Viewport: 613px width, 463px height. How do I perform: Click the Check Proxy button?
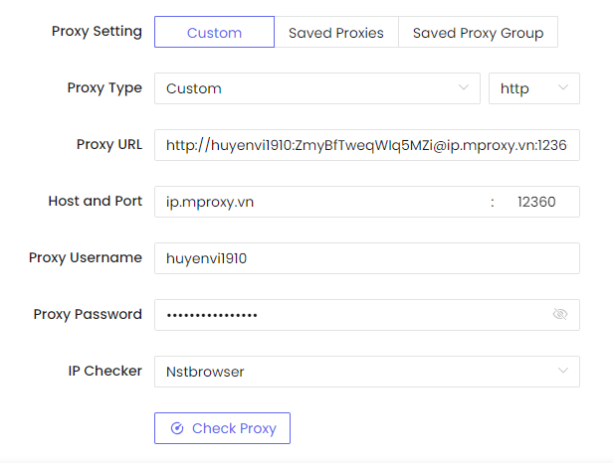click(x=222, y=428)
